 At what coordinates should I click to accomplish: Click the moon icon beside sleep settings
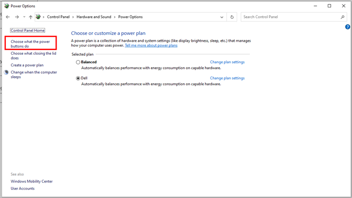[6, 72]
